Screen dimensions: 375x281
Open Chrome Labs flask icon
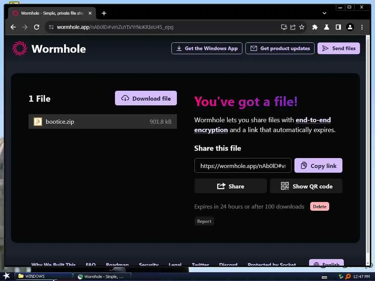coord(326,27)
